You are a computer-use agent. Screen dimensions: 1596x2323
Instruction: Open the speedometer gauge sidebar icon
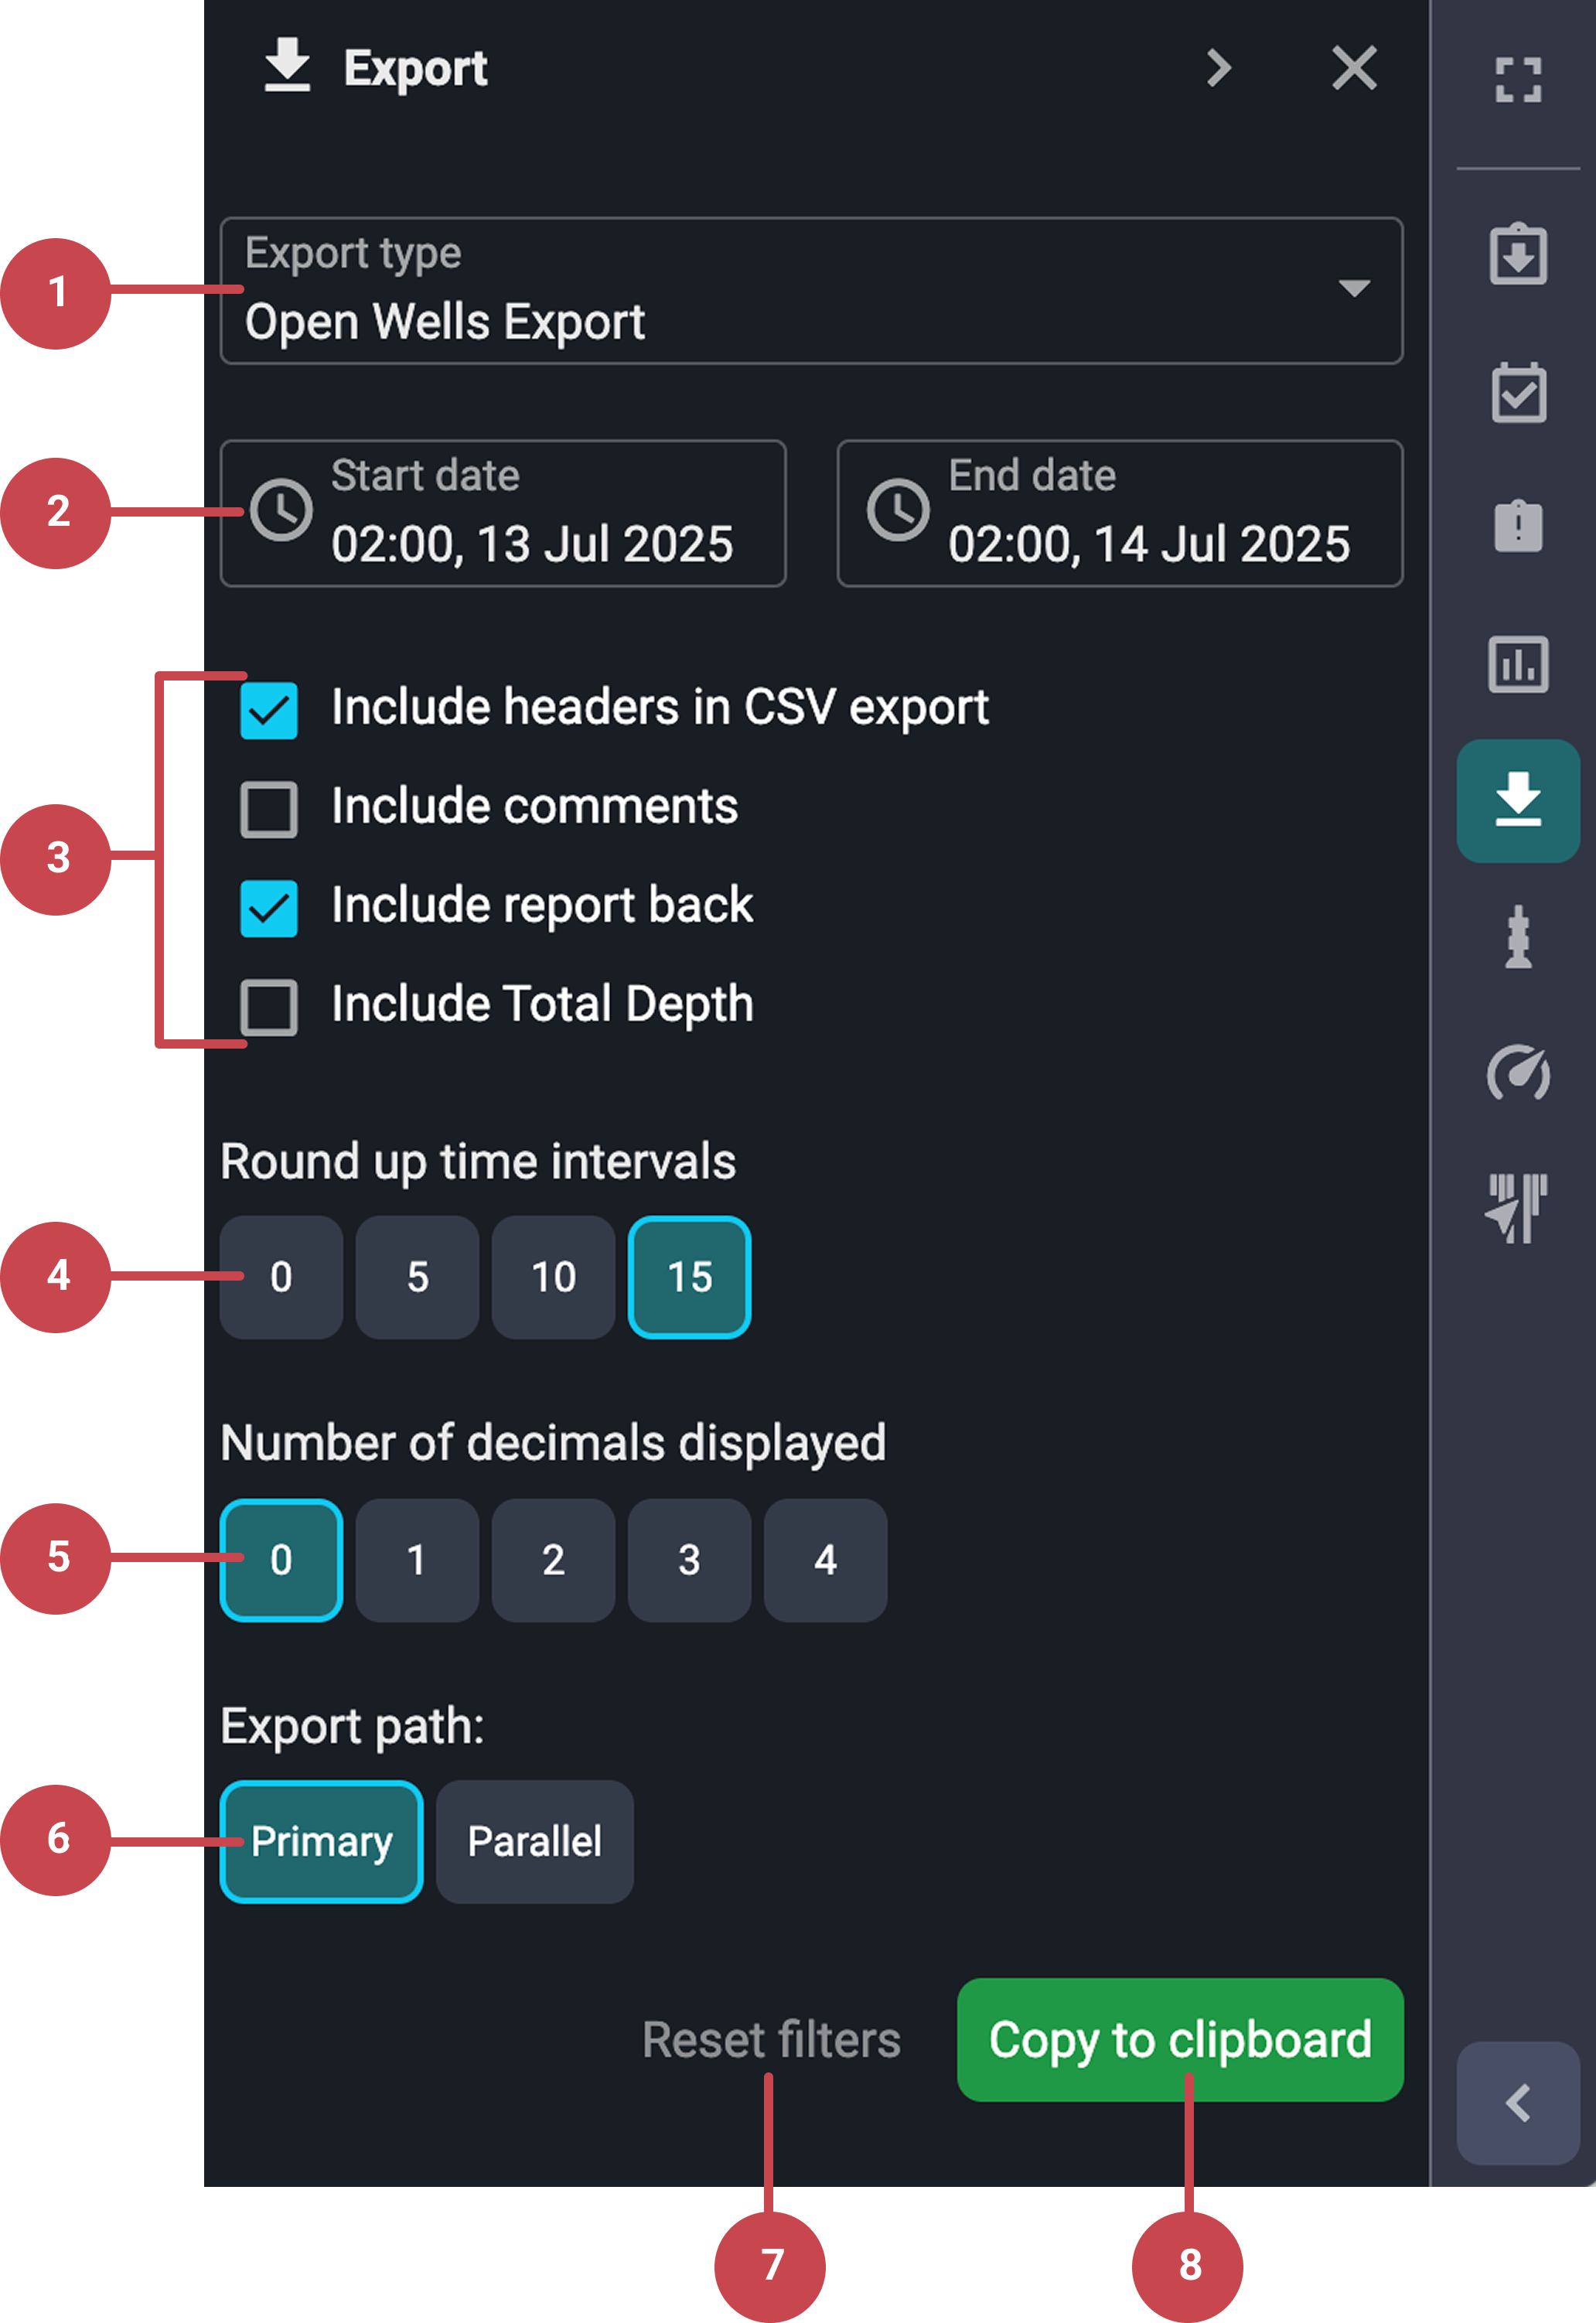[x=1517, y=1073]
